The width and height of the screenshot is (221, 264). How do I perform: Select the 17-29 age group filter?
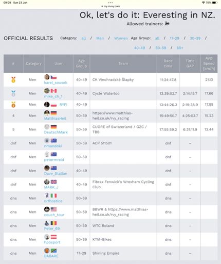(x=174, y=38)
